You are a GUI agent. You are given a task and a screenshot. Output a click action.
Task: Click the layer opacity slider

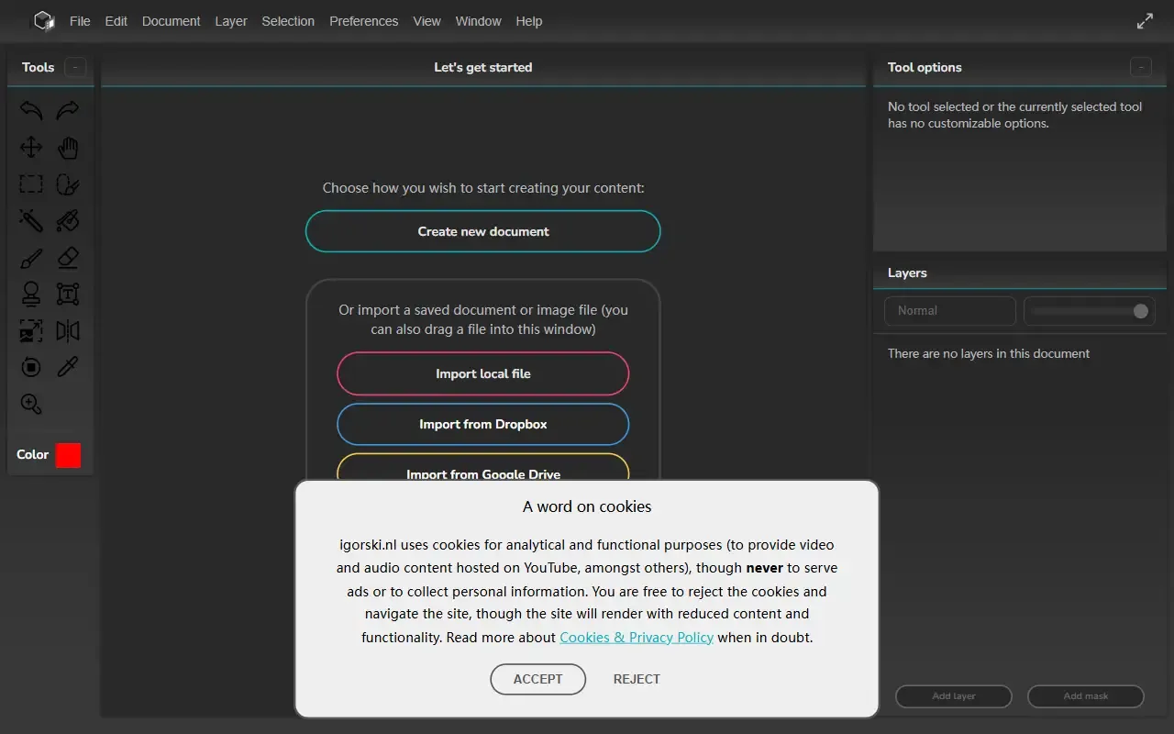[x=1090, y=311]
